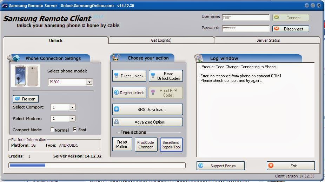Image resolution: width=325 pixels, height=182 pixels.
Task: Click the Connect button
Action: [291, 17]
